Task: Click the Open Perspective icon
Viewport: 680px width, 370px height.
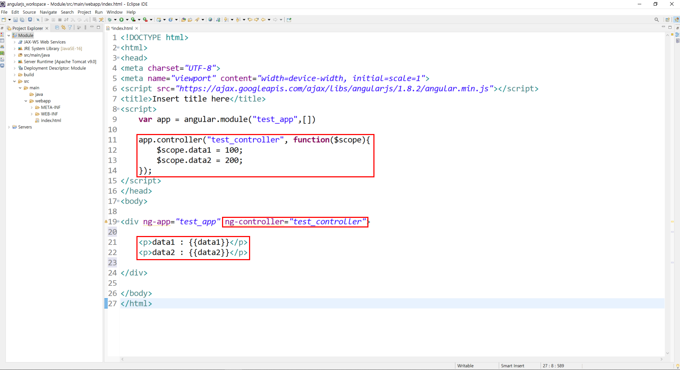Action: [x=668, y=20]
